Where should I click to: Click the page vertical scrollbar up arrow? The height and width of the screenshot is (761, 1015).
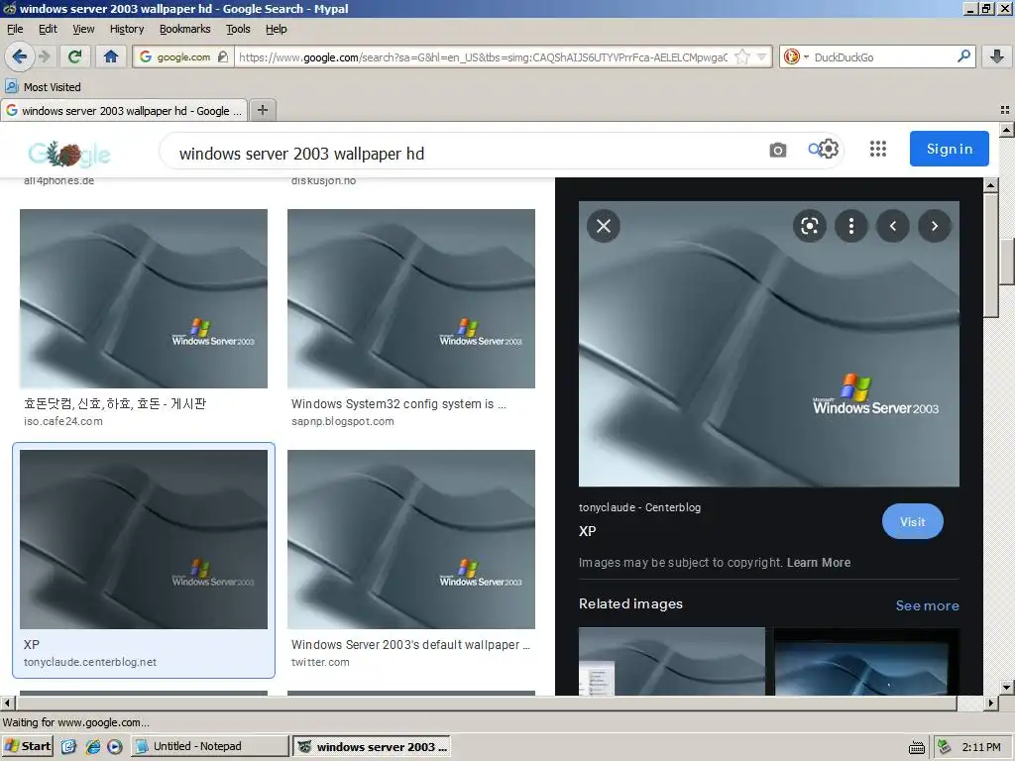pos(1007,130)
